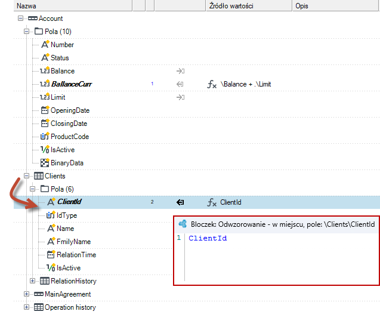Sort by the Nazwa column header
The image size is (380, 333).
pos(73,5)
